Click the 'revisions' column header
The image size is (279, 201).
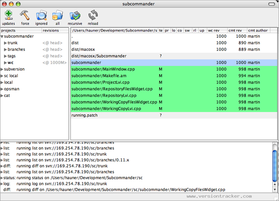point(50,30)
